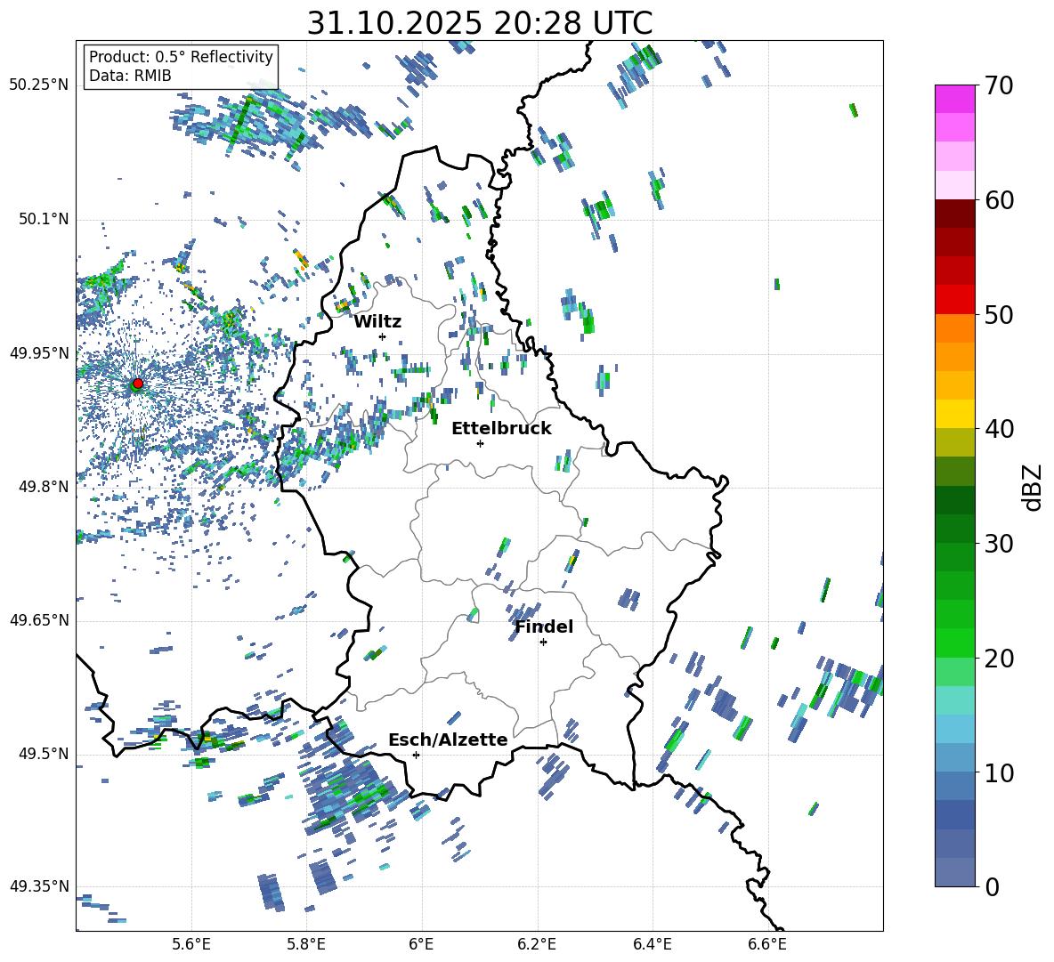Click the dark red colorbar segment below 60
This screenshot has width=1054, height=962.
[x=954, y=214]
